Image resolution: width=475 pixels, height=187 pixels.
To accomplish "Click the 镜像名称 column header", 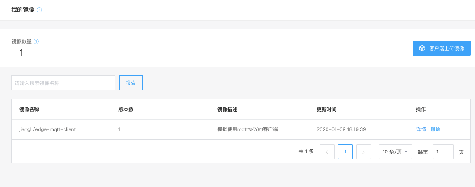I will [x=29, y=109].
